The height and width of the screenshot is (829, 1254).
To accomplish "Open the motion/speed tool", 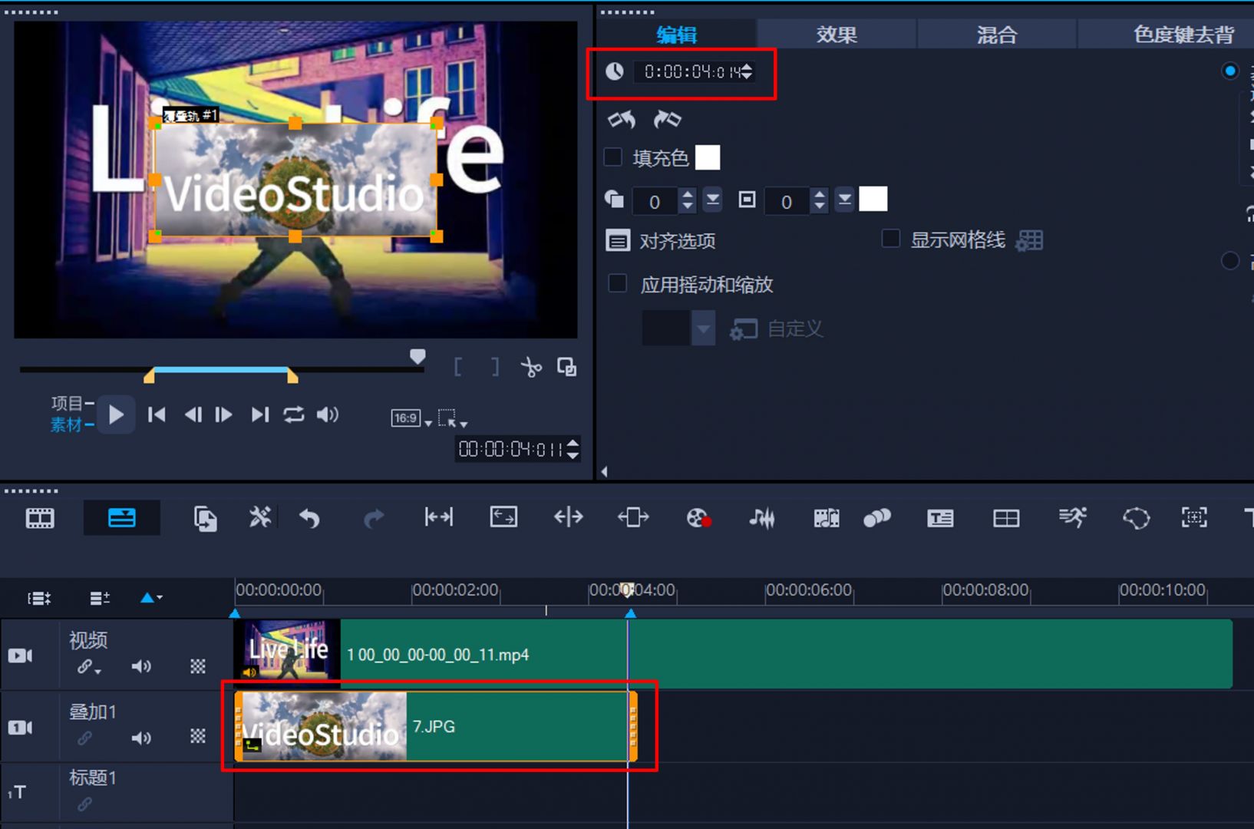I will (1072, 518).
